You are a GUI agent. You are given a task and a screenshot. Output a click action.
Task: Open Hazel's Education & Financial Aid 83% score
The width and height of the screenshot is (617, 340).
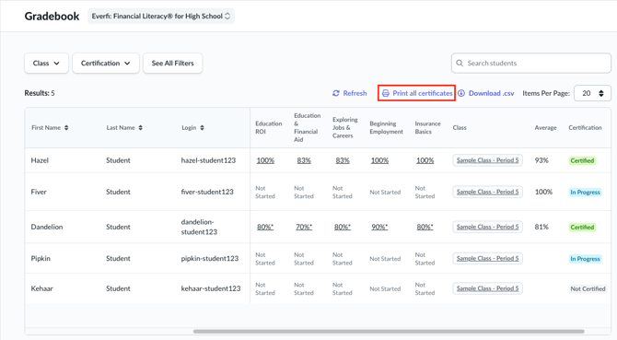304,160
